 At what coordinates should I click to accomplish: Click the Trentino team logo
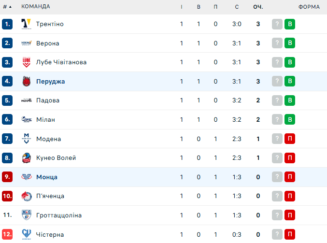click(26, 24)
